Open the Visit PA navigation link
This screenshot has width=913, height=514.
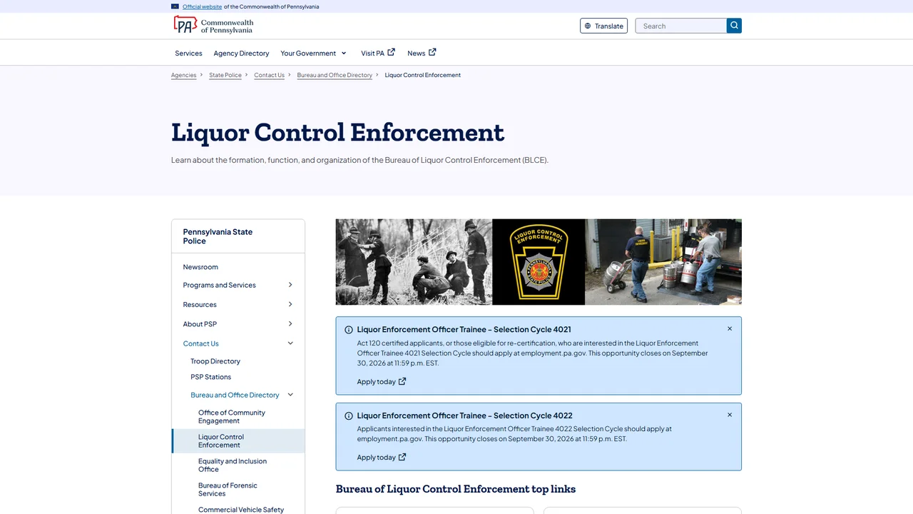click(x=378, y=53)
